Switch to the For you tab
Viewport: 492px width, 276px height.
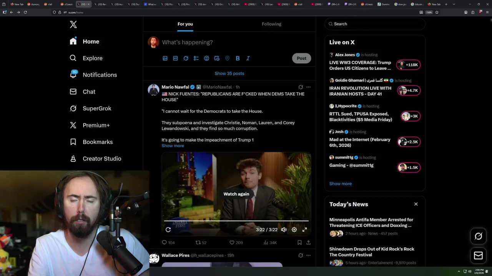(x=185, y=24)
